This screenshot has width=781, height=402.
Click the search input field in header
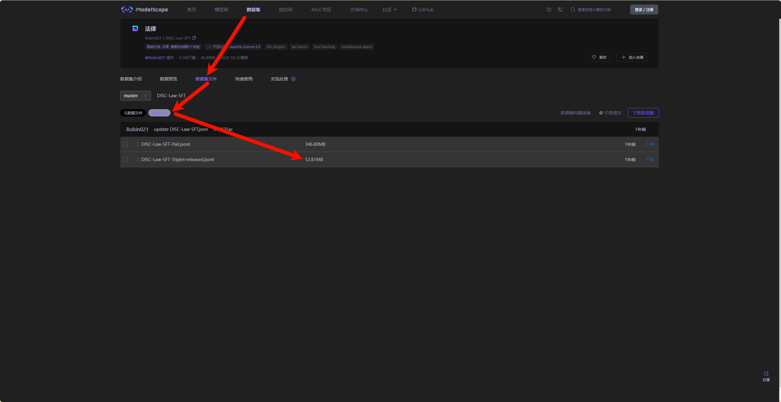coord(598,10)
